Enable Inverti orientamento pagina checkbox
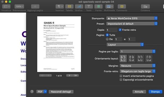Image resolution: width=164 pixels, height=97 pixels. (121, 76)
